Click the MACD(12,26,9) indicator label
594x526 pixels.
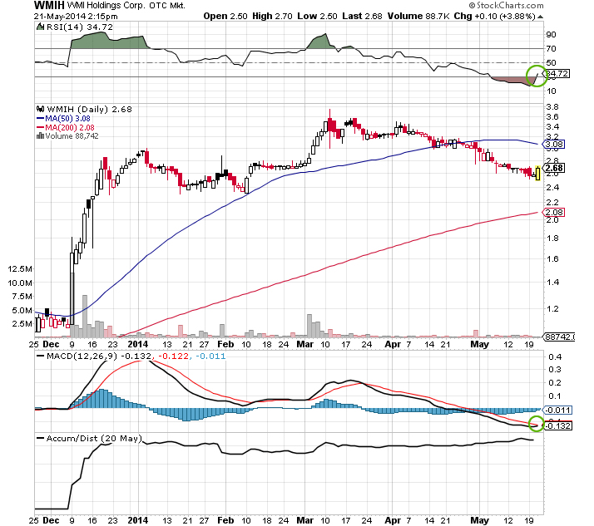[x=82, y=356]
